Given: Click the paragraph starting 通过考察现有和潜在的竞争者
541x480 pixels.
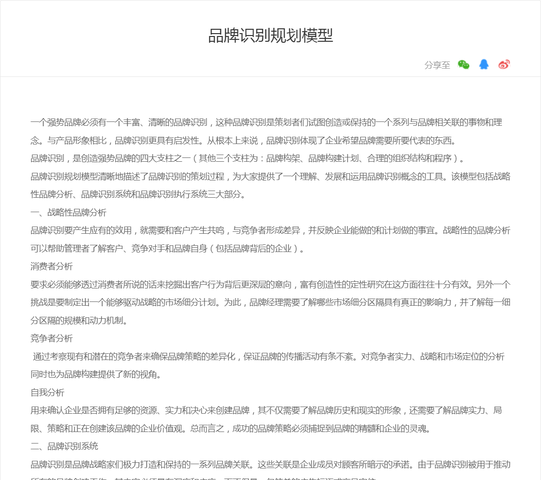Looking at the screenshot, I should [268, 356].
